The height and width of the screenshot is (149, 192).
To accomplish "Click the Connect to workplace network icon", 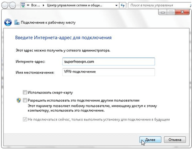I will 17,22.
